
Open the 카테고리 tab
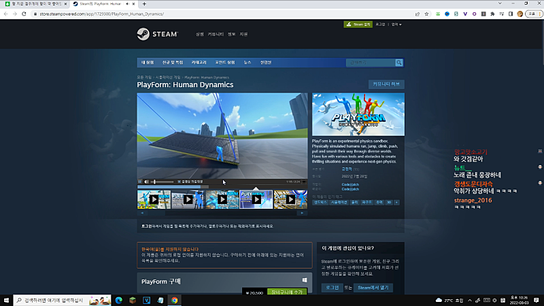tap(199, 63)
